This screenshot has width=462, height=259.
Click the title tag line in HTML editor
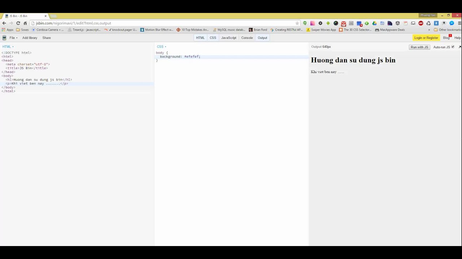[26, 68]
